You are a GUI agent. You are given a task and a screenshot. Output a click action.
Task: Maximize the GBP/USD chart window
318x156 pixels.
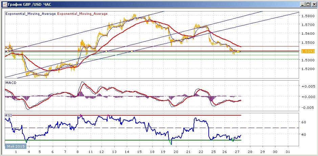click(308, 4)
